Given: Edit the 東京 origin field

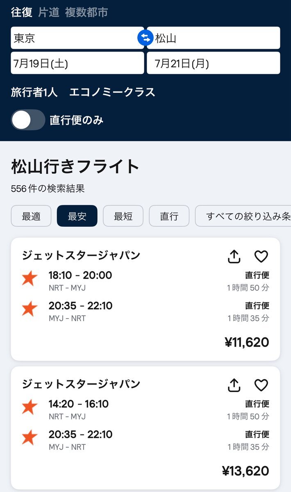Looking at the screenshot, I should (x=77, y=38).
